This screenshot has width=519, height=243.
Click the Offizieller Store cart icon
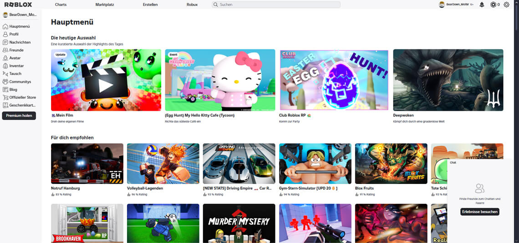pyautogui.click(x=5, y=97)
